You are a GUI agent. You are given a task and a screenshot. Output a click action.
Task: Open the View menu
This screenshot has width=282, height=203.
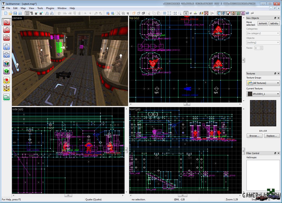31,8
